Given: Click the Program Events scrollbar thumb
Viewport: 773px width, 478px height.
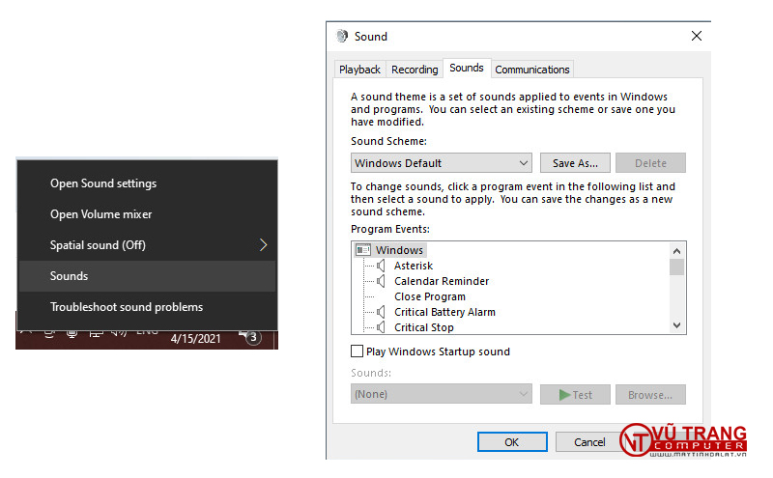Looking at the screenshot, I should coord(677,267).
